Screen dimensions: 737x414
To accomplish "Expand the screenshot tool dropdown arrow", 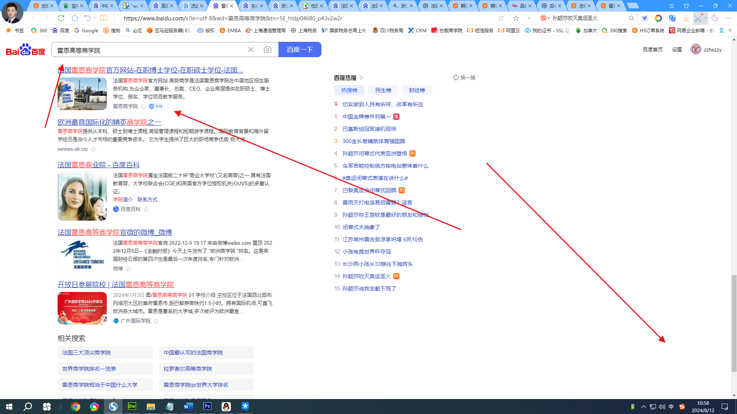I will (705, 18).
